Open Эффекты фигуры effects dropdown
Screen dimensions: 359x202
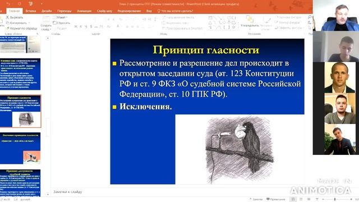pos(288,27)
